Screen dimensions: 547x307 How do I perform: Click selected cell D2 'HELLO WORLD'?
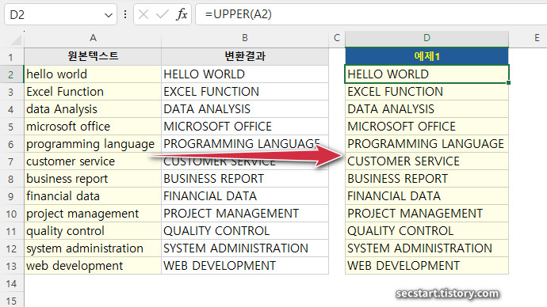click(427, 74)
